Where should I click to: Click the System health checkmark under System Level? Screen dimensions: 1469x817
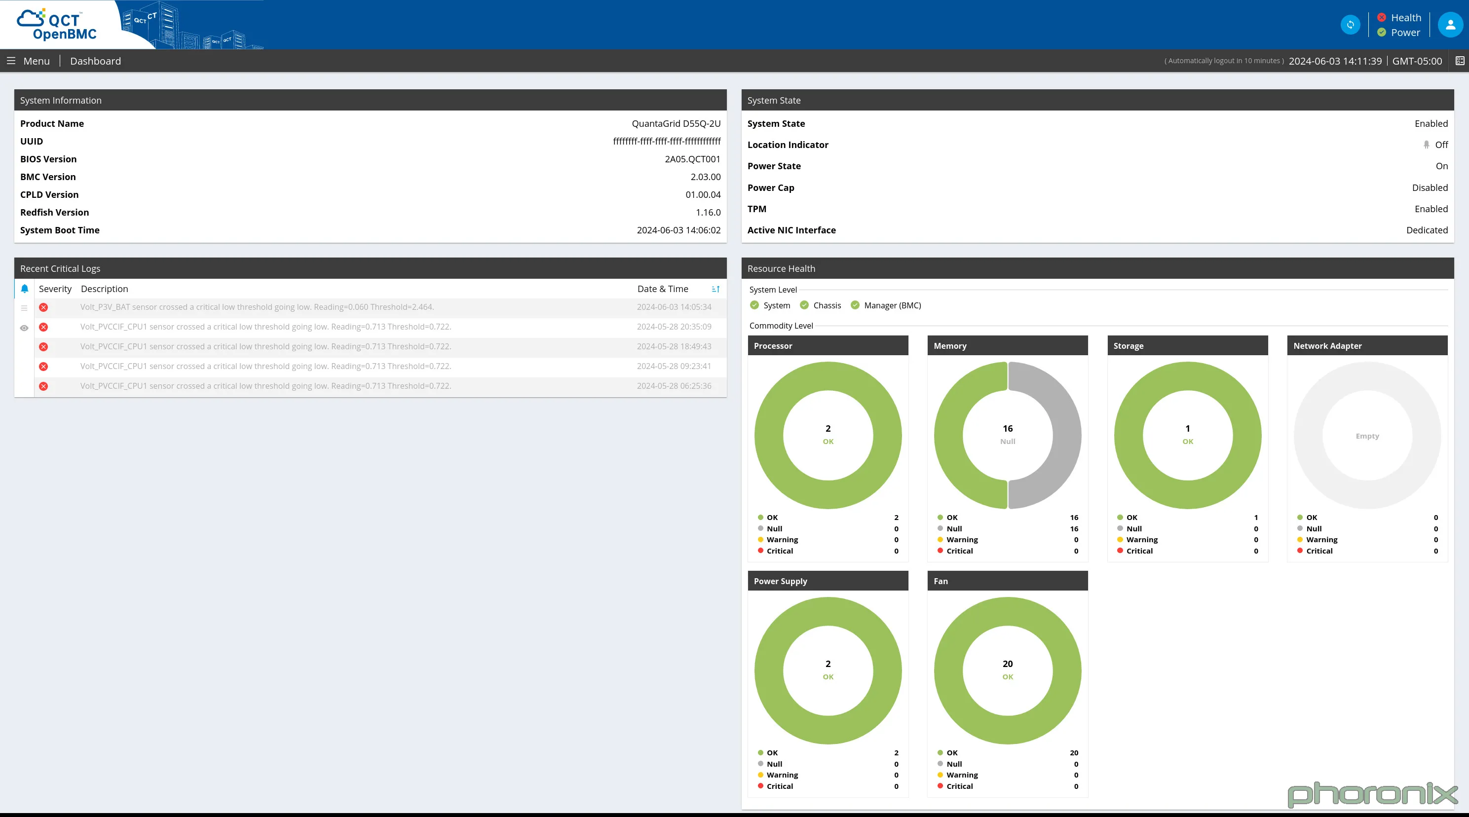click(754, 305)
